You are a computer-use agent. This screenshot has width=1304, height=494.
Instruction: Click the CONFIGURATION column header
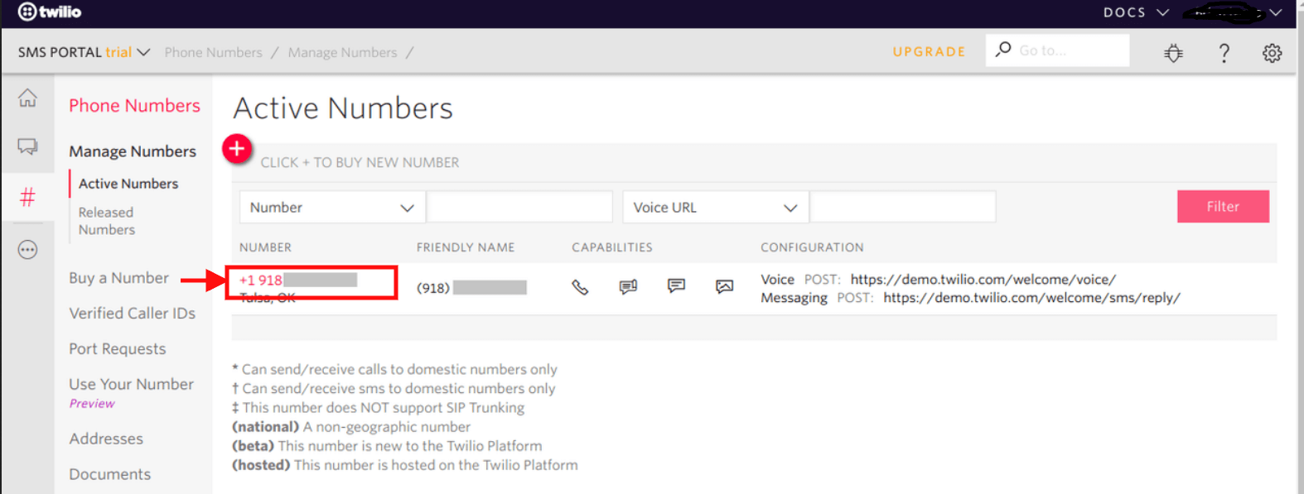tap(812, 247)
